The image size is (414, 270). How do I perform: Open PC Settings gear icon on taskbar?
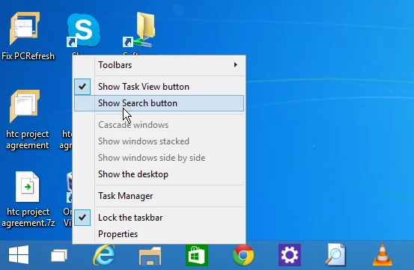290,255
